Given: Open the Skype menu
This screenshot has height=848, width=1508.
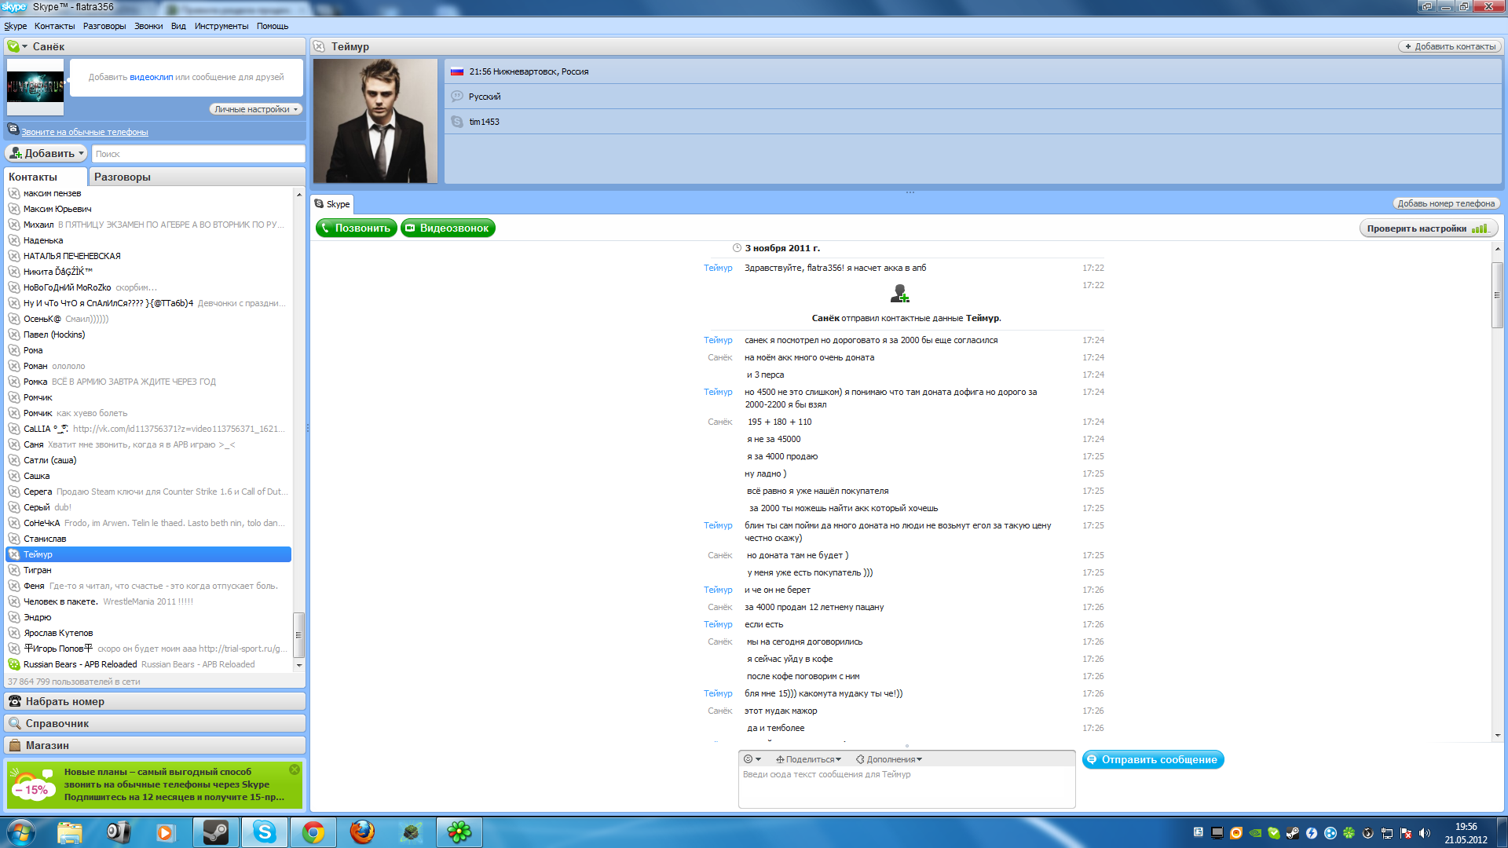Looking at the screenshot, I should click(15, 26).
